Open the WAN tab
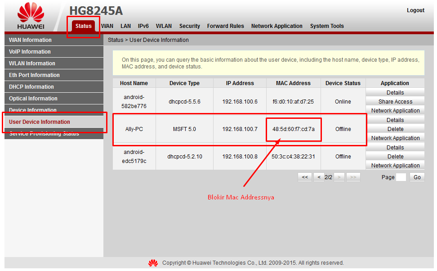Viewport: 437px width, 271px height. click(x=107, y=26)
